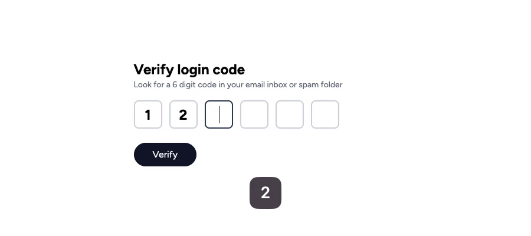
Task: Click the blinking text cursor in code field
Action: point(219,114)
